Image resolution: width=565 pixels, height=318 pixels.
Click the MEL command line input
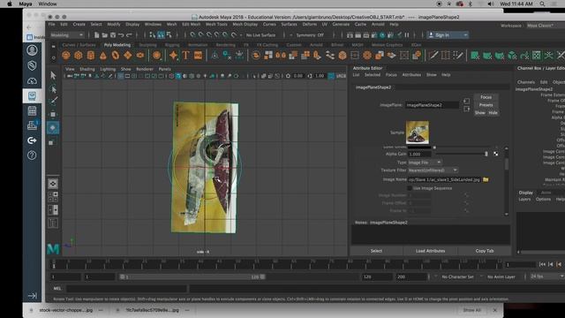[126, 289]
